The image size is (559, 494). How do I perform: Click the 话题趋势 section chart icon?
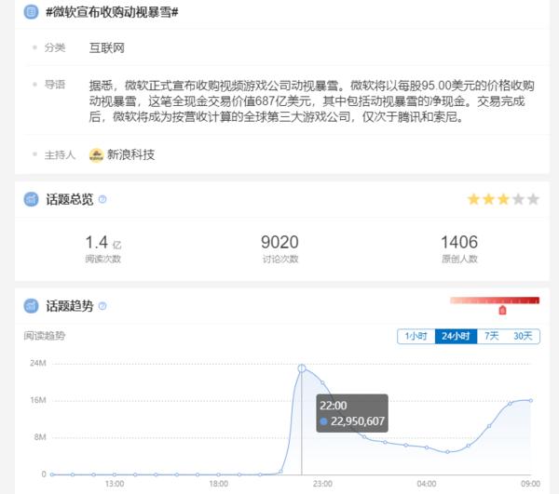pyautogui.click(x=31, y=306)
